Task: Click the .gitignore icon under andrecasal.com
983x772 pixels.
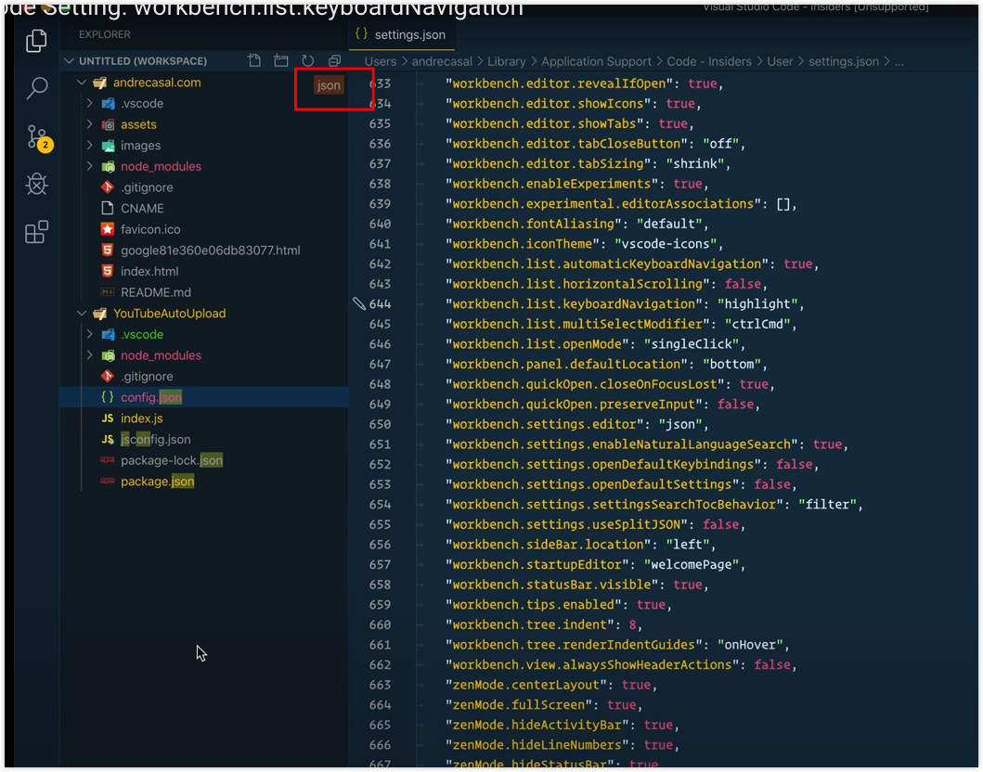Action: [107, 187]
